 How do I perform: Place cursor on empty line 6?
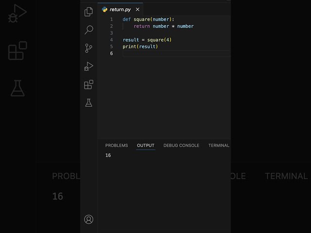(x=176, y=53)
